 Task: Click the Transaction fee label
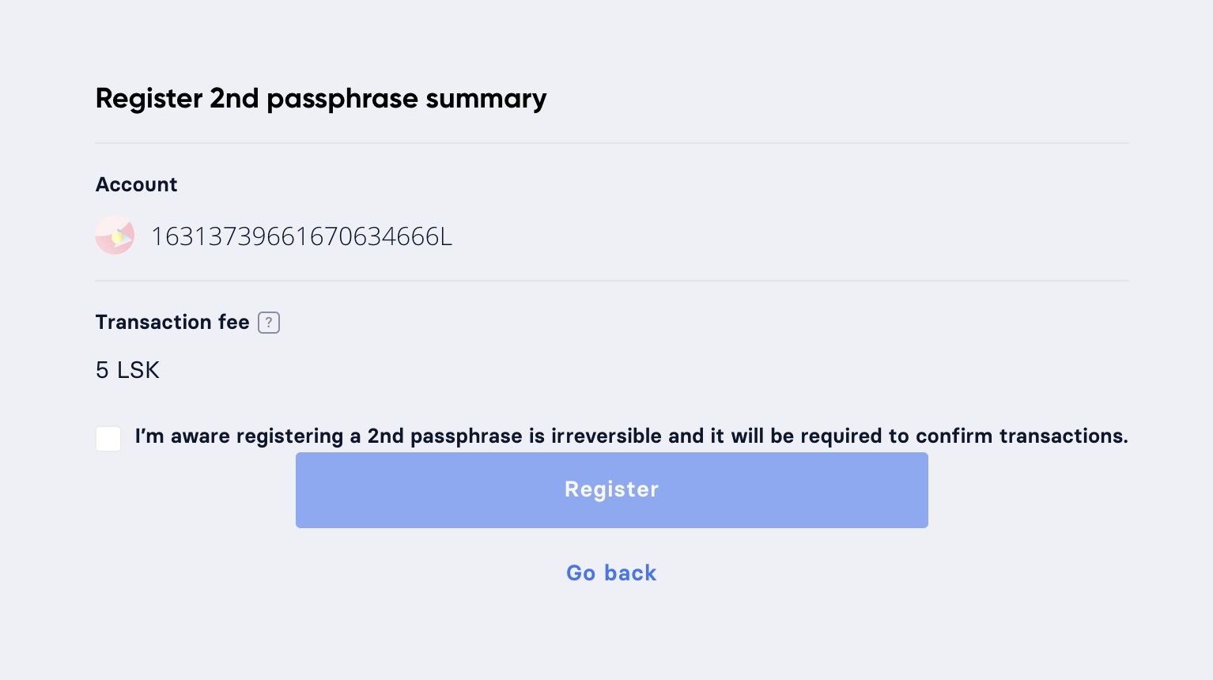click(x=172, y=322)
